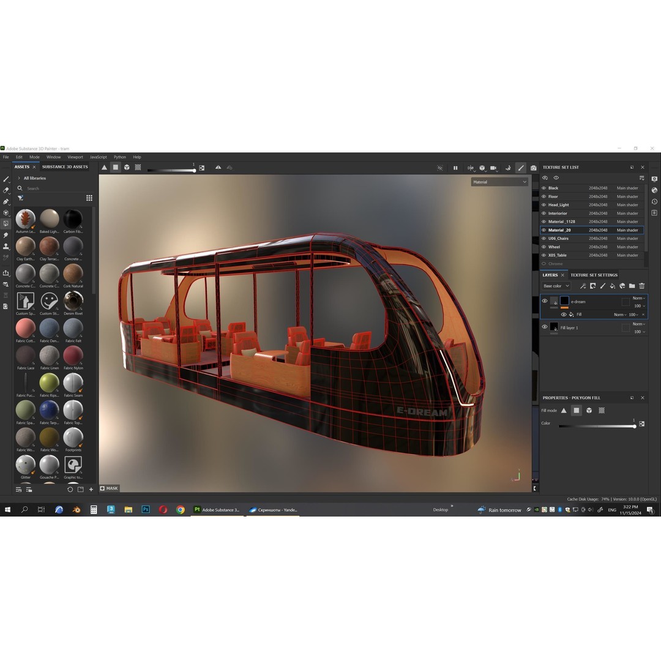Select the X05_Table texture set
661x661 pixels.
[x=591, y=255]
